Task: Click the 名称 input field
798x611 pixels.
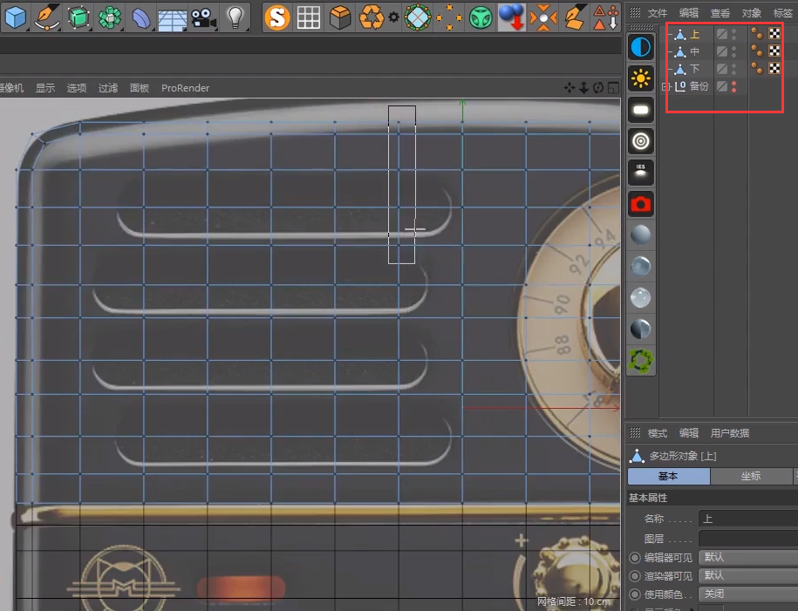Action: 747,519
